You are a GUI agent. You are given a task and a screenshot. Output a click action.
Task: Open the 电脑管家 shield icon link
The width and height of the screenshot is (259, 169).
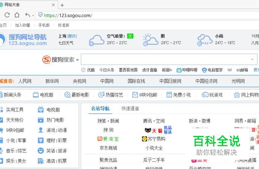click(x=213, y=70)
